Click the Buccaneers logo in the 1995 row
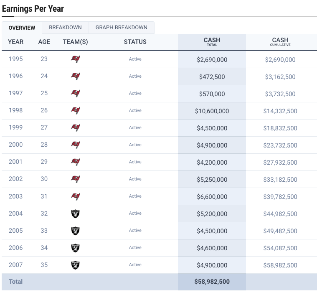The image size is (317, 295). [75, 59]
